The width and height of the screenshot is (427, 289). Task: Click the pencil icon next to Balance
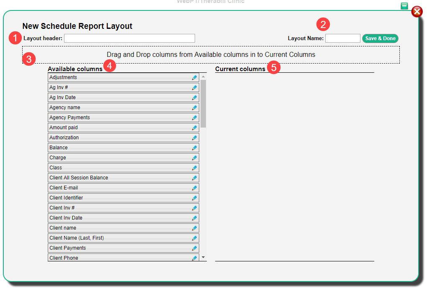click(194, 148)
